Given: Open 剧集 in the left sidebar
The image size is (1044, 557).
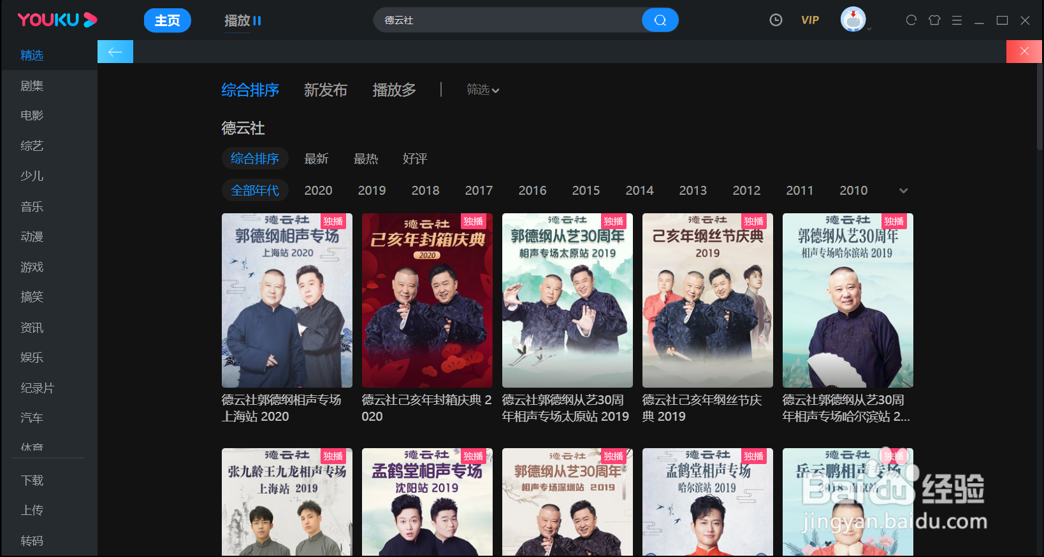Looking at the screenshot, I should [x=32, y=85].
